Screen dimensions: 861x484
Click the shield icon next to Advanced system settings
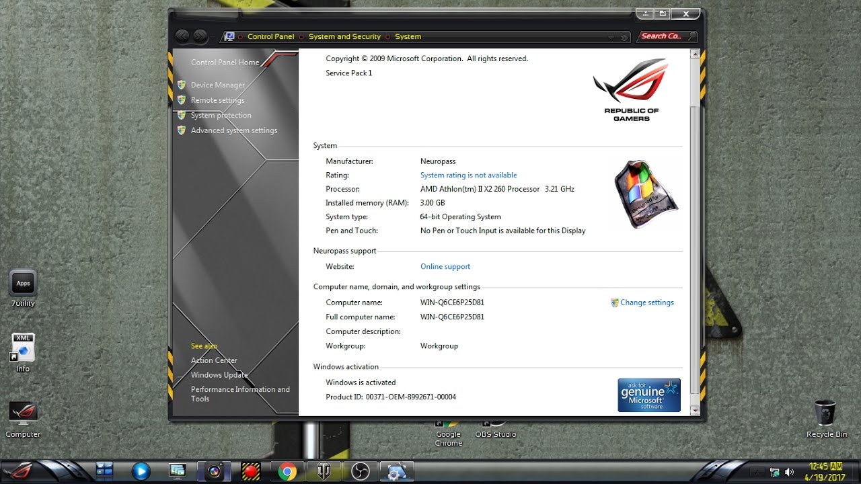pyautogui.click(x=181, y=130)
